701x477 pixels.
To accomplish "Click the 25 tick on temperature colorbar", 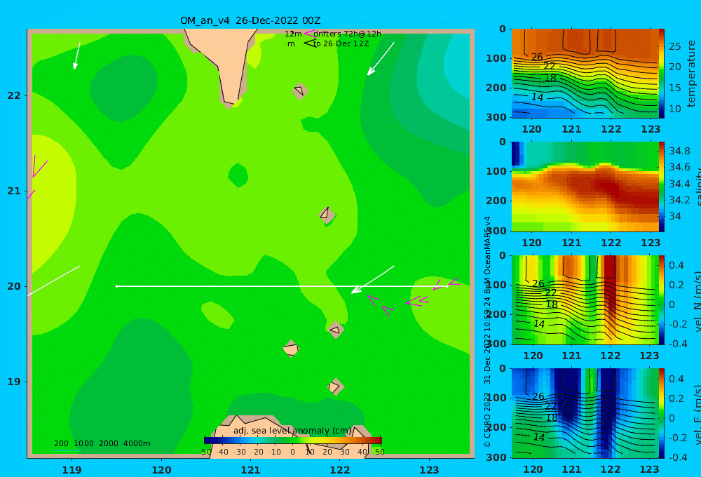I will tap(675, 46).
